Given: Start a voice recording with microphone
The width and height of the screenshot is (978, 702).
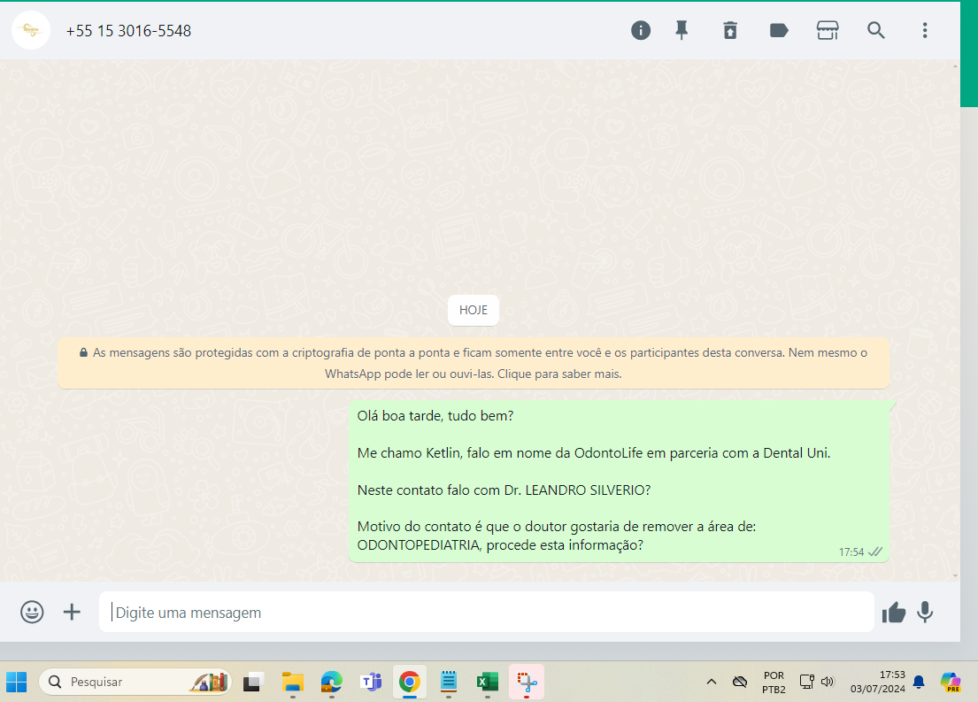Looking at the screenshot, I should pyautogui.click(x=925, y=612).
